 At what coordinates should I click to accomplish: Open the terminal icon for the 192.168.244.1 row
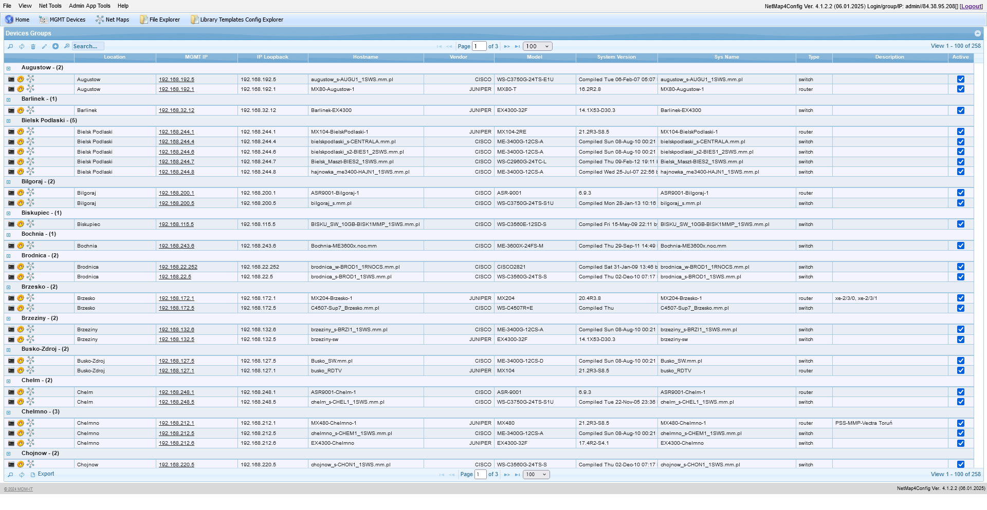pyautogui.click(x=11, y=131)
